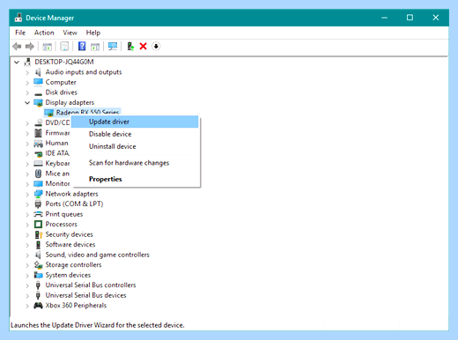Click the Device Manager title bar icon

(18, 18)
